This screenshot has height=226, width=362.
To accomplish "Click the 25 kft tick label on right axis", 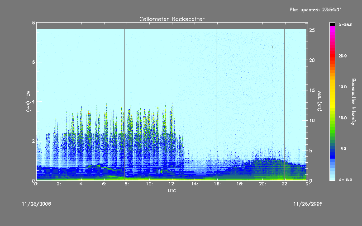I will [x=312, y=30].
